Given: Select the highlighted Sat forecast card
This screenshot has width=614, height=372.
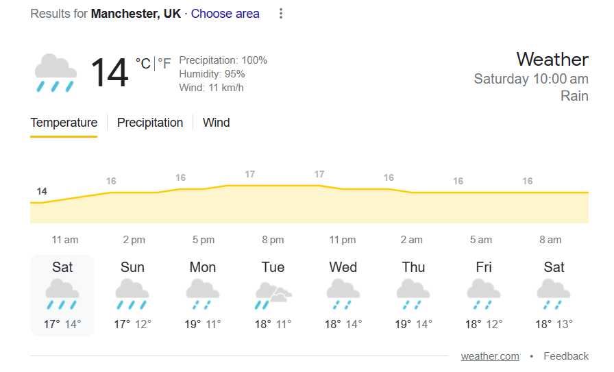Looking at the screenshot, I should tap(62, 295).
